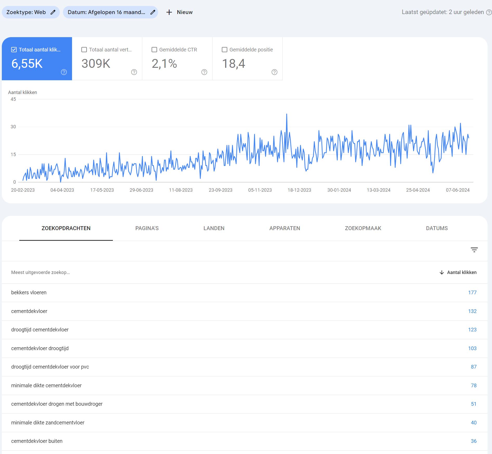
Task: Click the 18-12-2023 date on chart axis
Action: click(x=299, y=190)
